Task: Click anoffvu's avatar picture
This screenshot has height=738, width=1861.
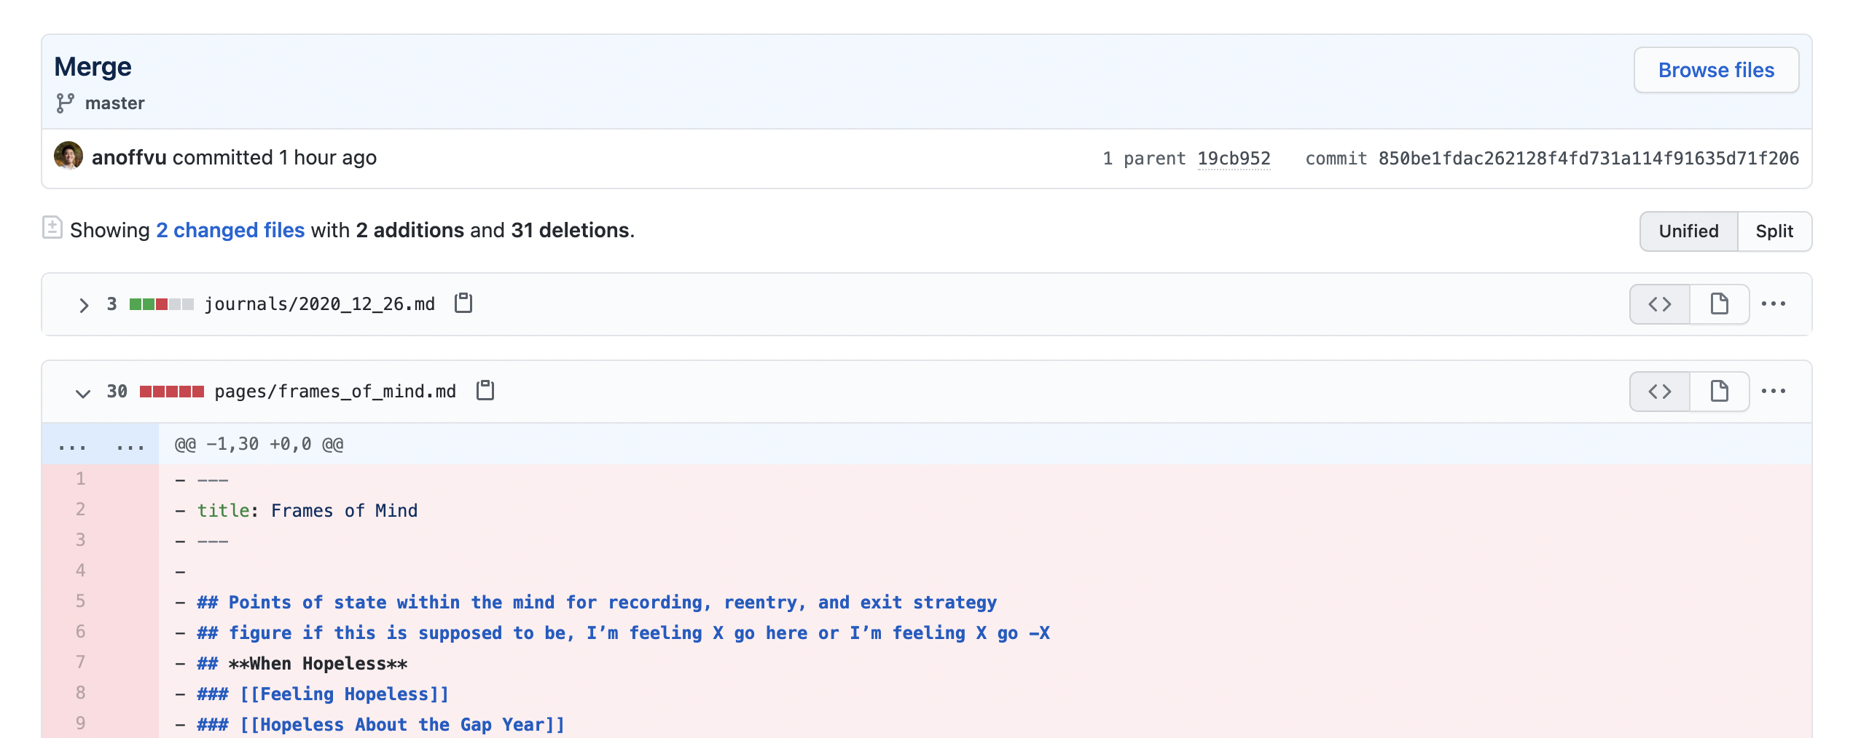Action: 70,156
